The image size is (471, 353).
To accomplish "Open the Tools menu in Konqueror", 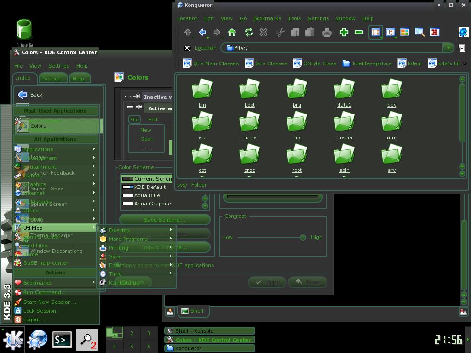I will tap(294, 18).
